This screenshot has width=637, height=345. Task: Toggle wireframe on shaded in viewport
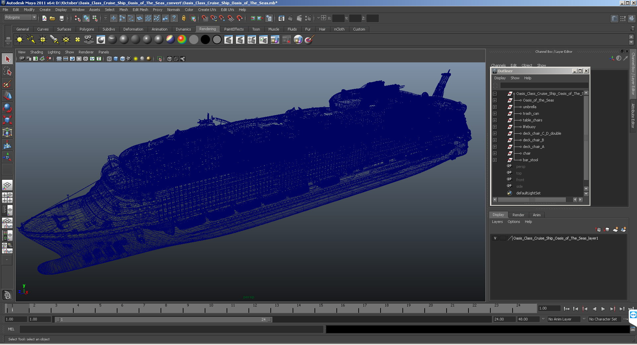tap(122, 59)
